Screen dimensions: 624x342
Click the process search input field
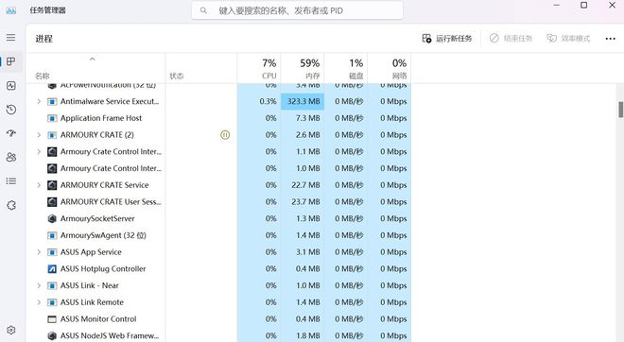pyautogui.click(x=297, y=10)
